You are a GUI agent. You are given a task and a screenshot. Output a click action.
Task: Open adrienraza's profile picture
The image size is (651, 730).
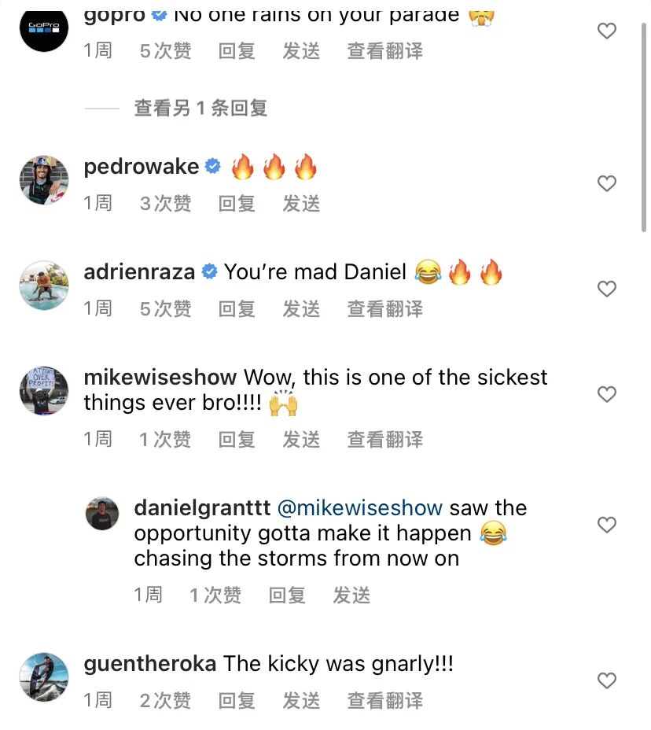pyautogui.click(x=44, y=286)
